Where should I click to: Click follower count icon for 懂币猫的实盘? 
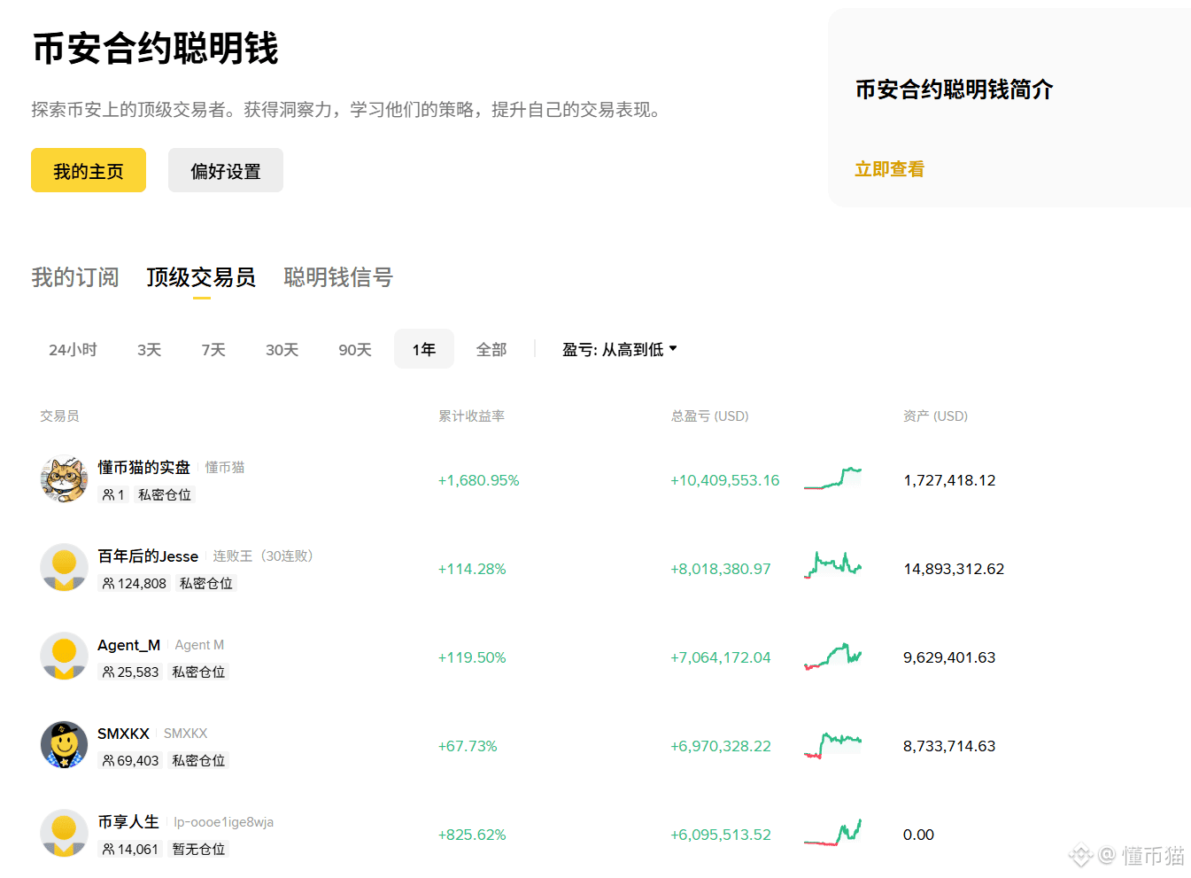pyautogui.click(x=108, y=494)
